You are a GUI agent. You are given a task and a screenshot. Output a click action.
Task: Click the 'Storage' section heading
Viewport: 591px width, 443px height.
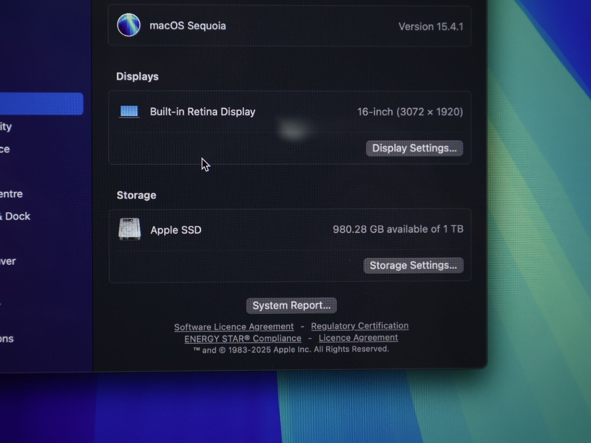point(136,195)
